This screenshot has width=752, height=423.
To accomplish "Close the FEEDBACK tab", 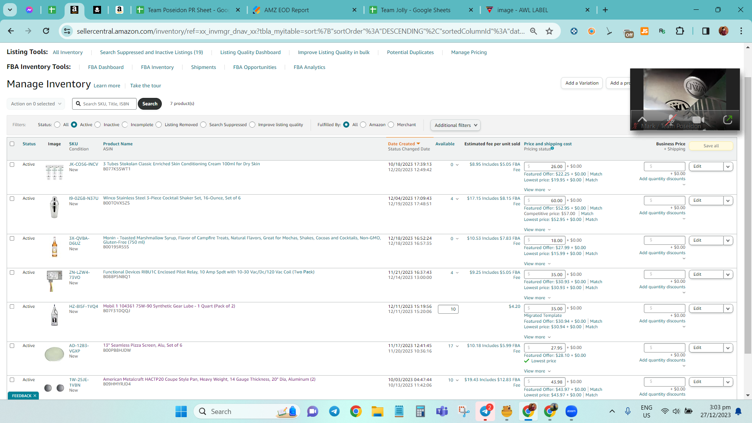I will [x=35, y=396].
